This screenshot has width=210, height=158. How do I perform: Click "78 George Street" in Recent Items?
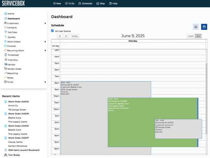click(x=17, y=110)
